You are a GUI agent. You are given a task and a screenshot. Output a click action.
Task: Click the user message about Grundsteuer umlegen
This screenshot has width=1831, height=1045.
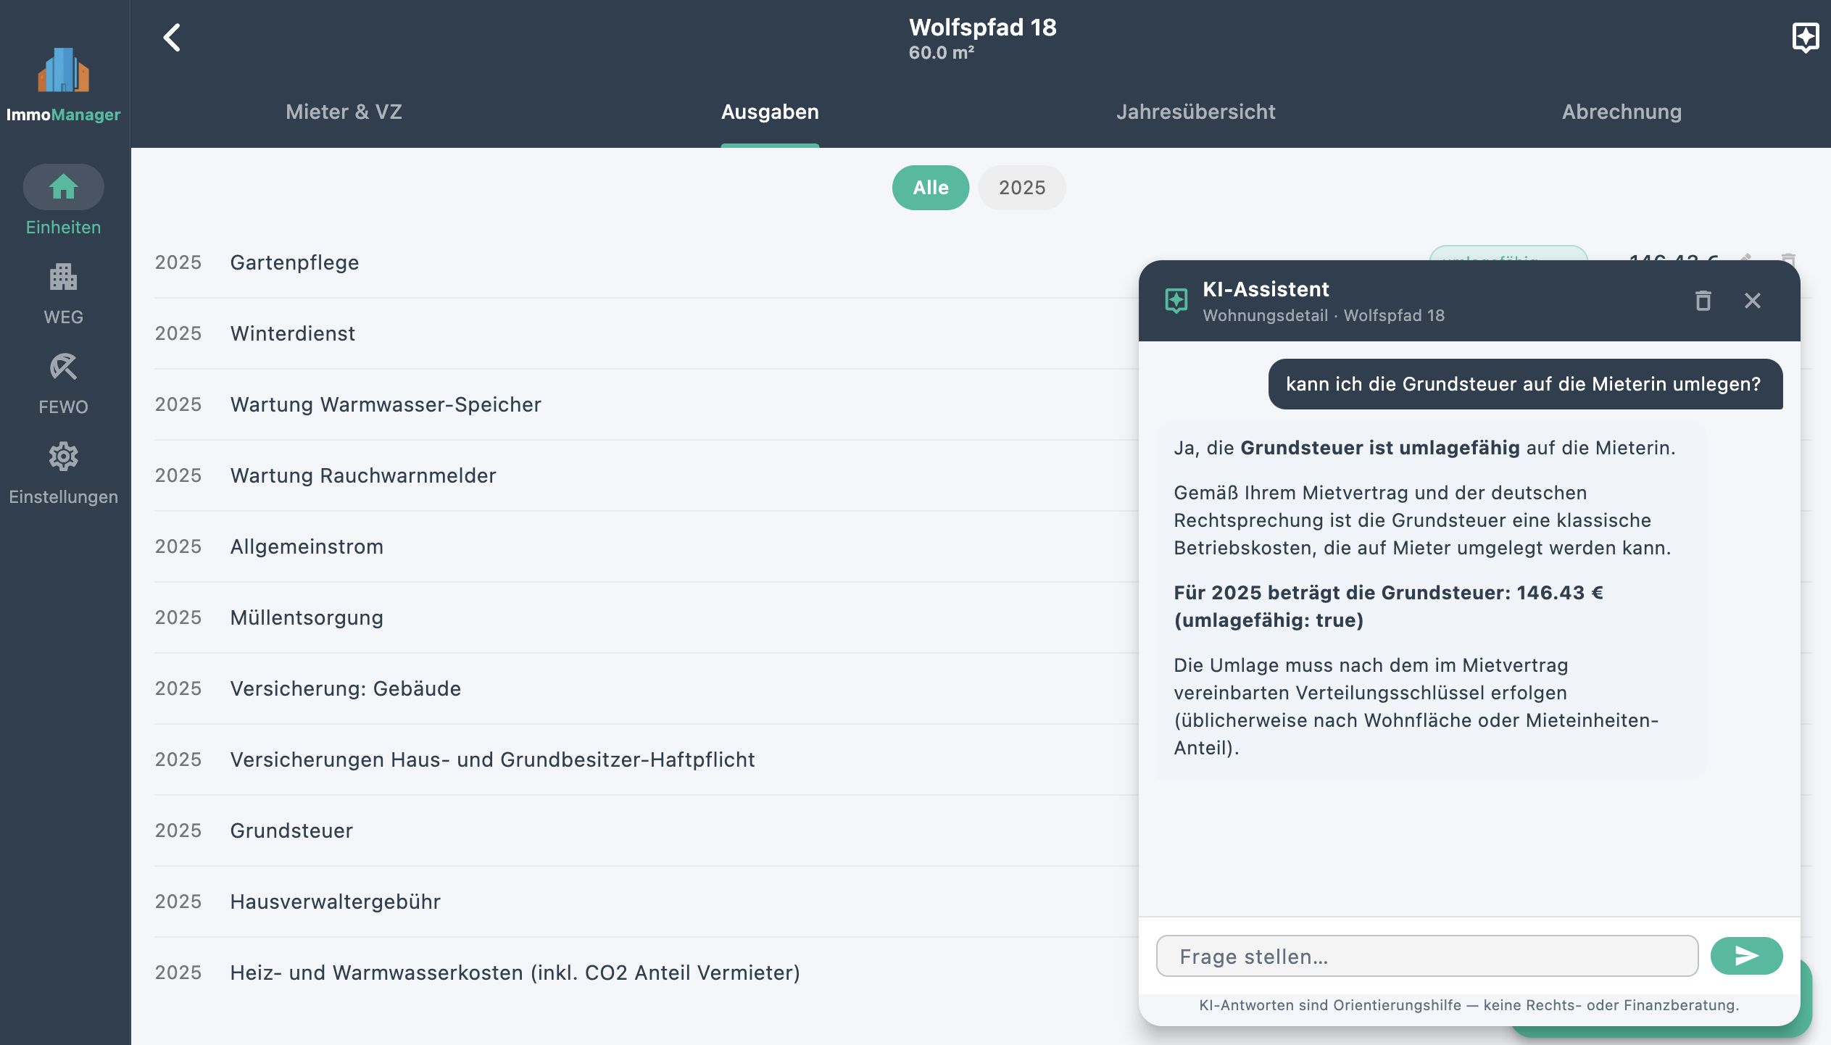point(1525,384)
